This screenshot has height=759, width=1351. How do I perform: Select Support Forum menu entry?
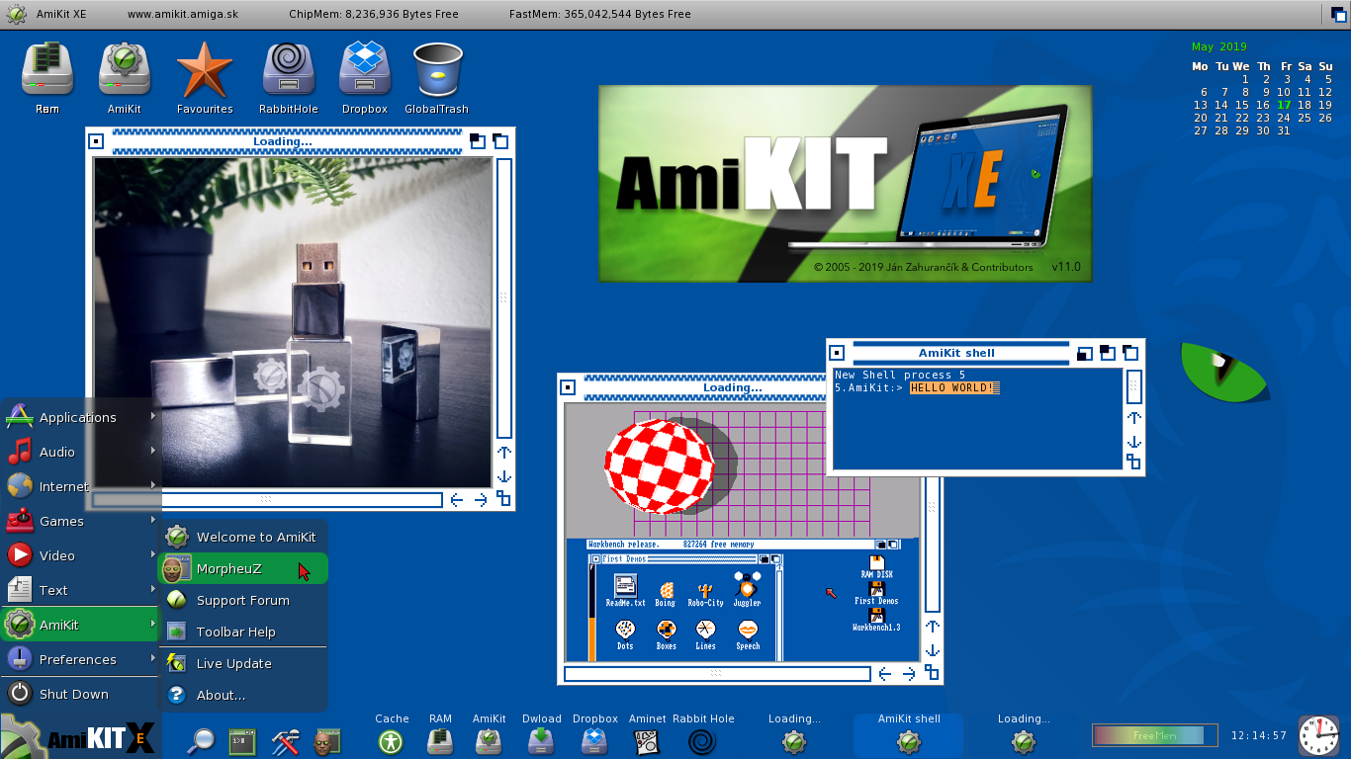(242, 600)
